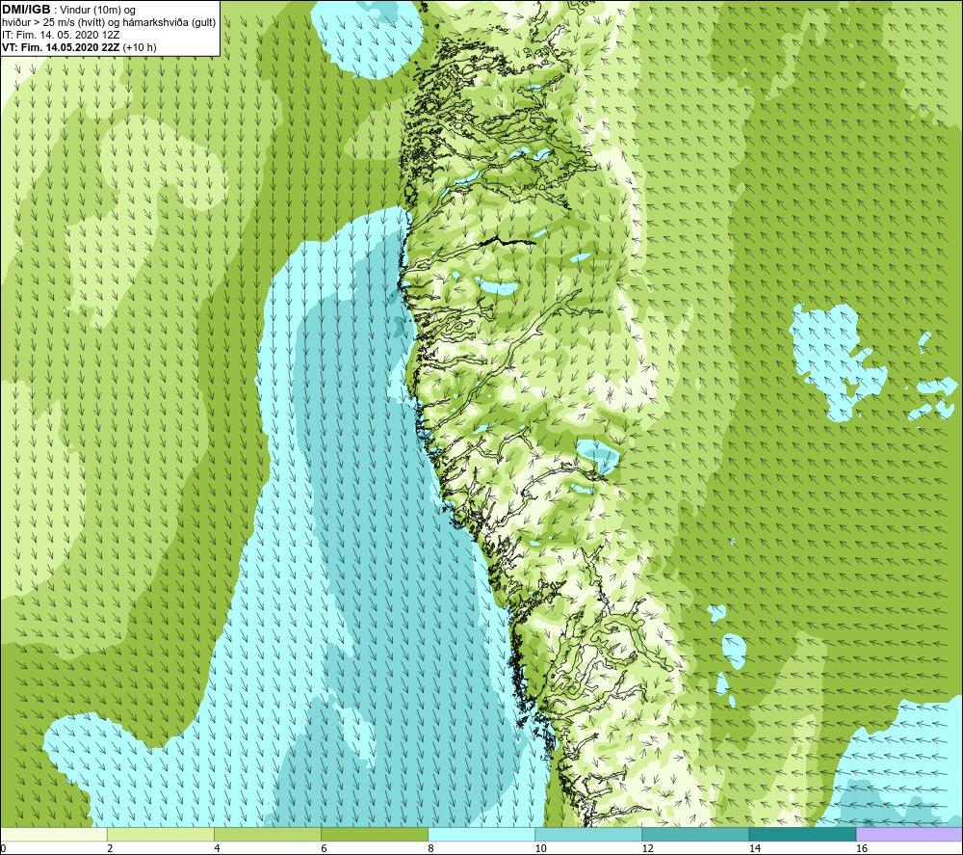Click the 'hviður > 25 m/s (hvítt)' legend line
This screenshot has width=963, height=855.
[x=109, y=22]
